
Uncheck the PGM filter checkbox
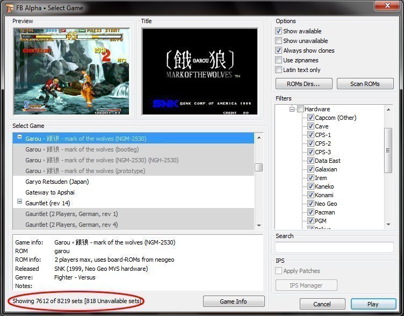point(311,221)
